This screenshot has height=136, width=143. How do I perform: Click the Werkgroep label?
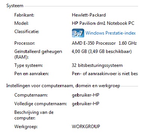(26, 127)
